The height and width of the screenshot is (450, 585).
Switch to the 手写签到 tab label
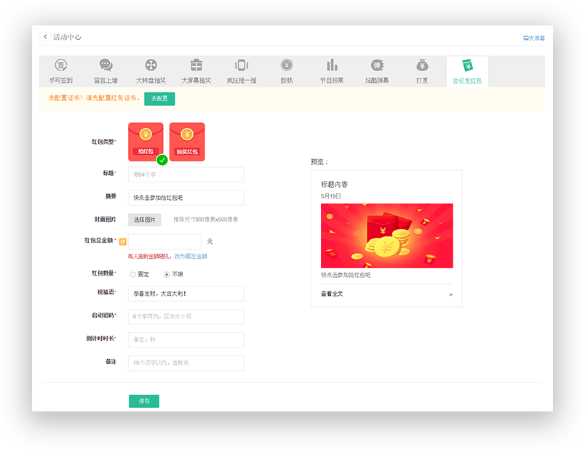(x=61, y=81)
